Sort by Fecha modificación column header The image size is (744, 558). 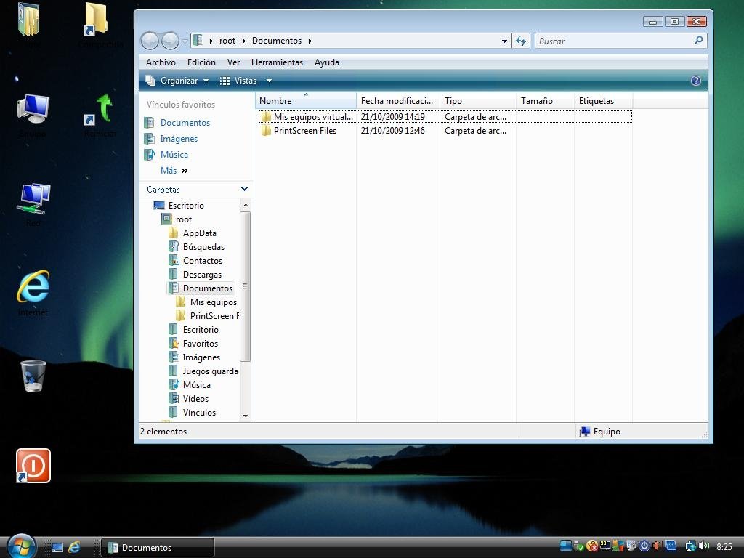(397, 100)
